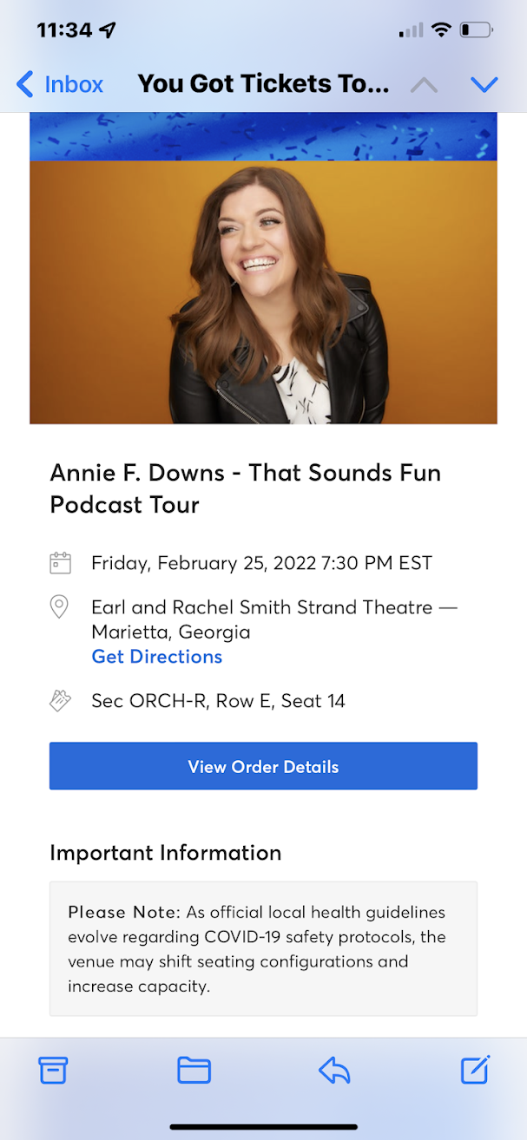Open the Get Directions link
The height and width of the screenshot is (1140, 527).
tap(157, 657)
